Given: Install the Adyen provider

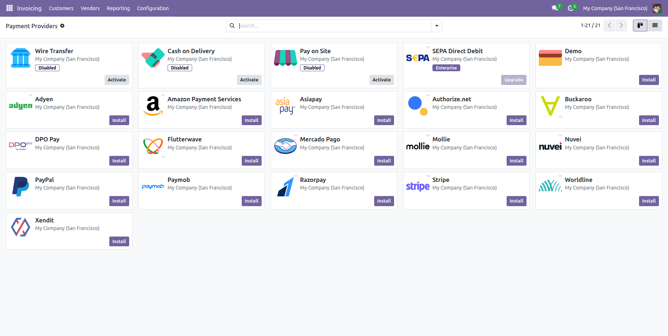Looking at the screenshot, I should coord(119,120).
